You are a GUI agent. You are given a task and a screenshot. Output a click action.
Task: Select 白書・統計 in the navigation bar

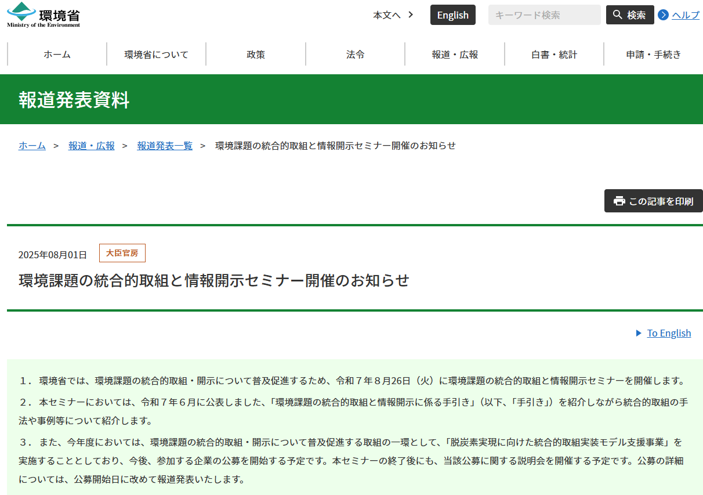click(x=554, y=55)
